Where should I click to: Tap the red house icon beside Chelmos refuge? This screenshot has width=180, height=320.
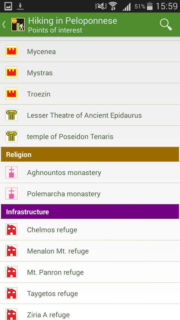[x=11, y=230]
